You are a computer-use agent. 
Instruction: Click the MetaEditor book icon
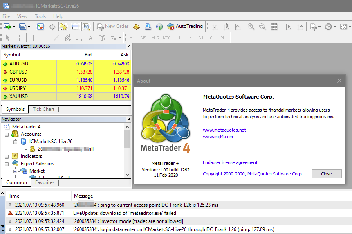pyautogui.click(x=137, y=27)
